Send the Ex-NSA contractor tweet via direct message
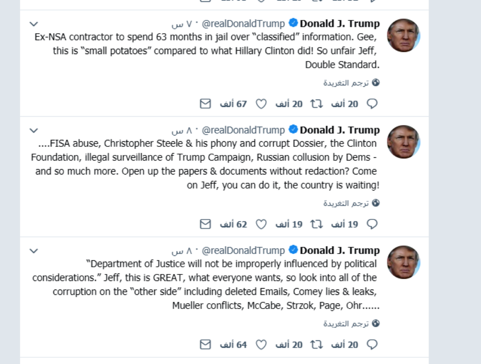Viewport: 481px width, 364px height. click(x=205, y=104)
